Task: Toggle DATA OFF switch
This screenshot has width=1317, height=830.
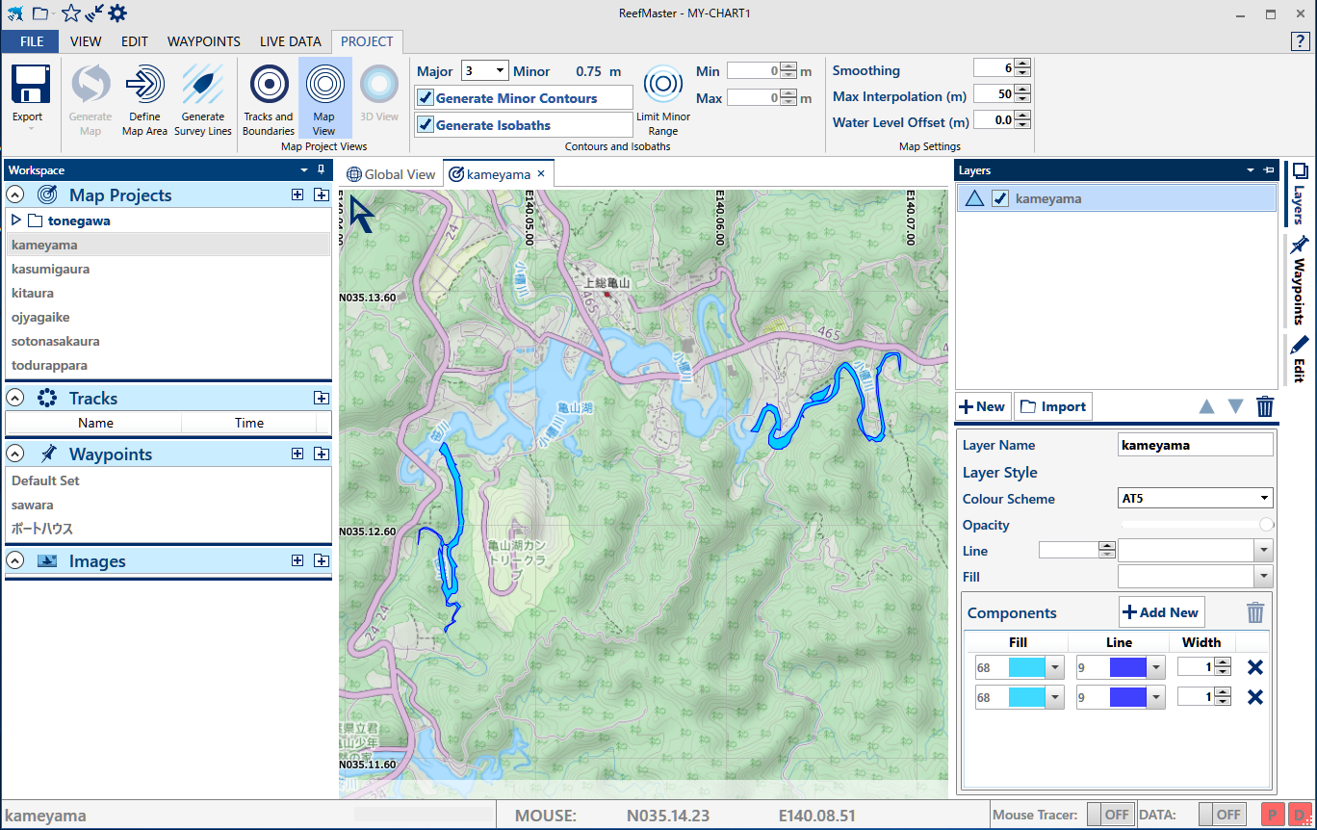Action: coord(1222,815)
